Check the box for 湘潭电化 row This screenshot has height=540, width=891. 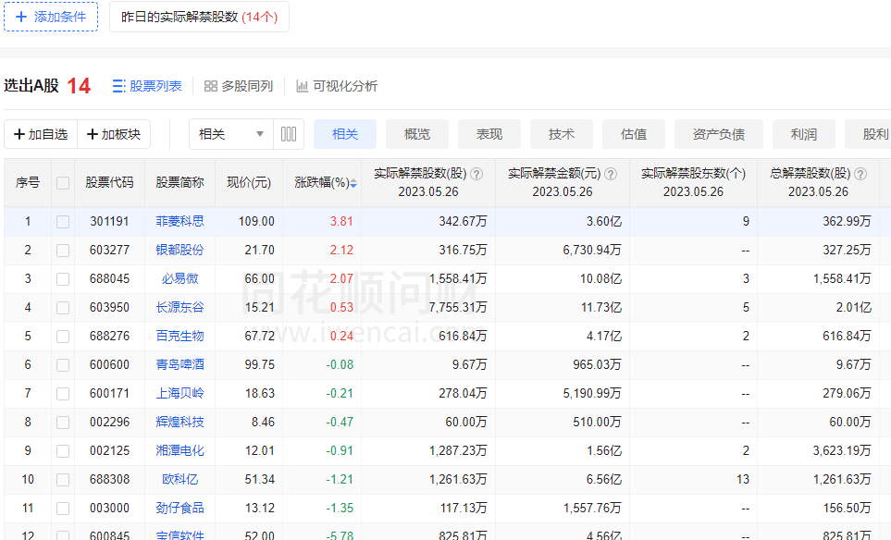point(63,451)
